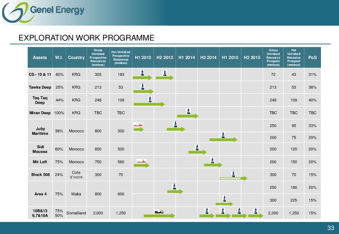The height and width of the screenshot is (234, 339).
Task: Click the Somaliland seismic truck icon
Action: click(x=159, y=212)
